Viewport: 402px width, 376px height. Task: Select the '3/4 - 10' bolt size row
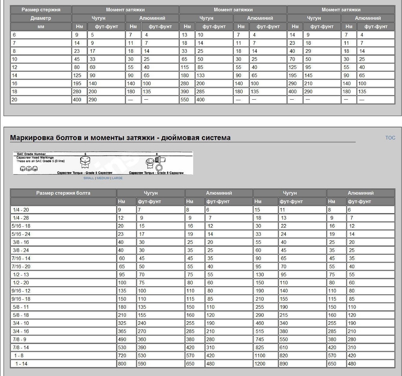203,323
